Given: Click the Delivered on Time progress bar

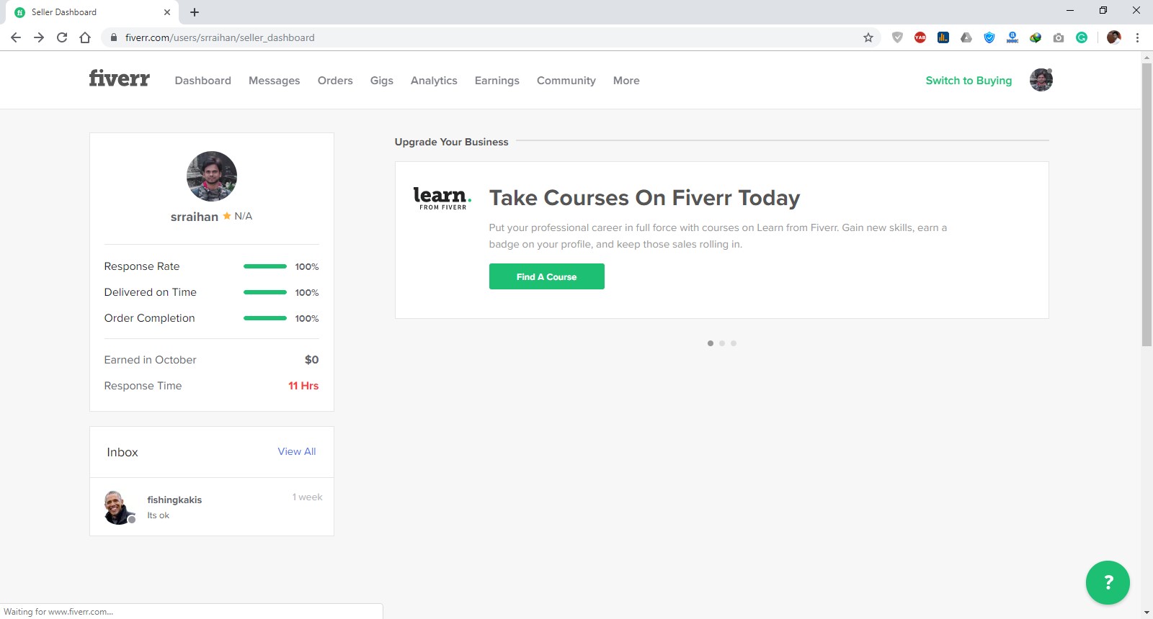Looking at the screenshot, I should pos(265,292).
